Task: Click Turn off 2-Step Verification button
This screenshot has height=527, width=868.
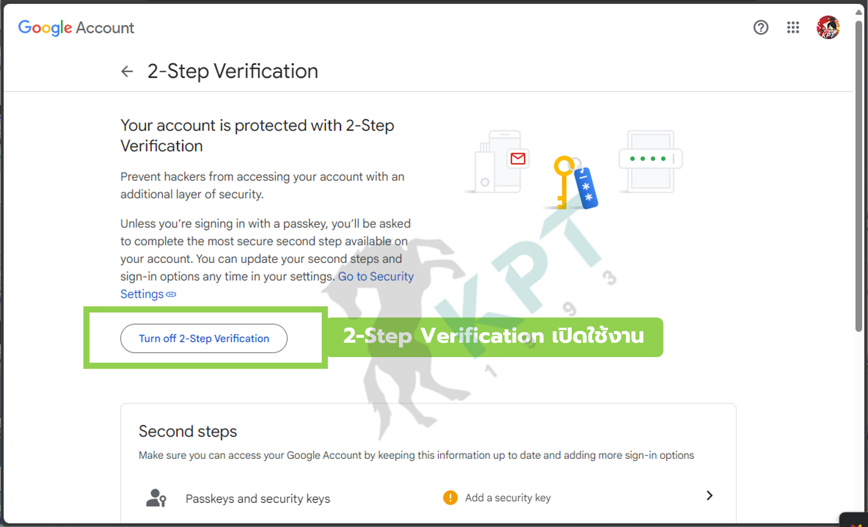Action: [204, 338]
